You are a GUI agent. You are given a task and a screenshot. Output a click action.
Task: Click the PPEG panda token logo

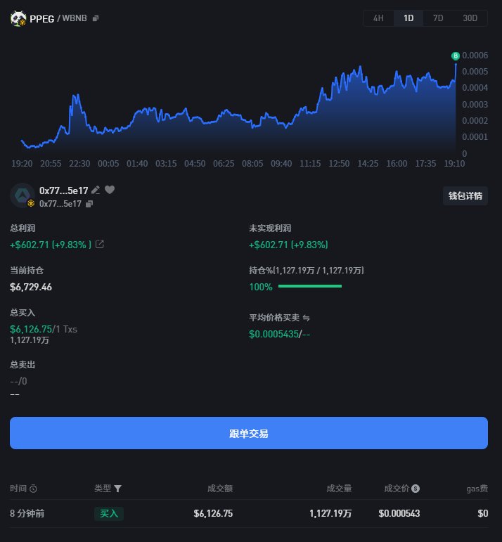click(x=18, y=18)
